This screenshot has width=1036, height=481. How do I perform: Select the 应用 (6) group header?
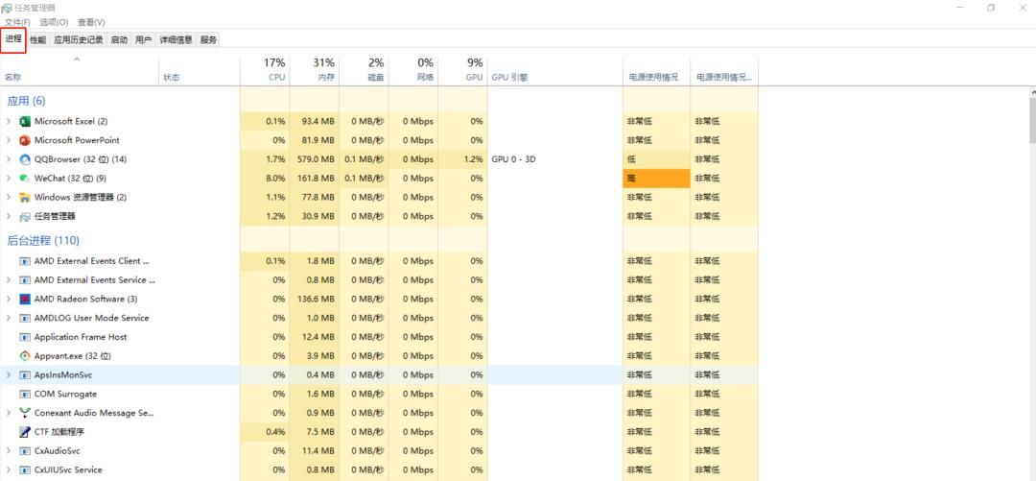26,101
